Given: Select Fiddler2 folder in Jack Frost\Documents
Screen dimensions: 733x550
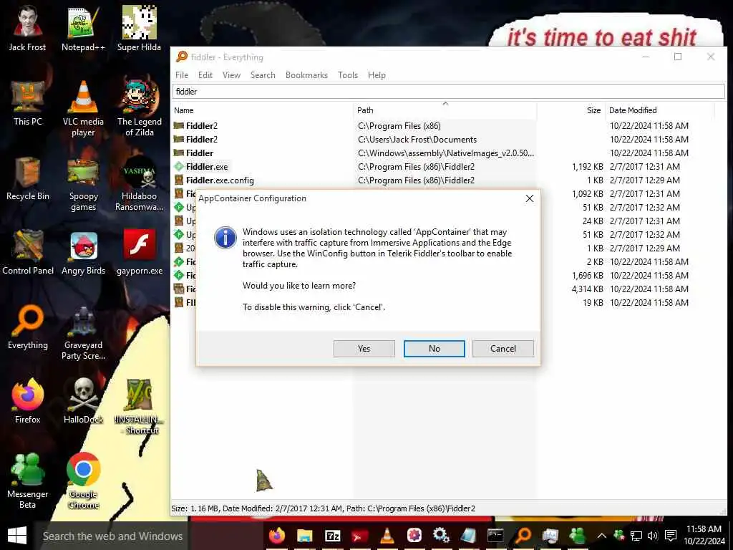Looking at the screenshot, I should (201, 140).
